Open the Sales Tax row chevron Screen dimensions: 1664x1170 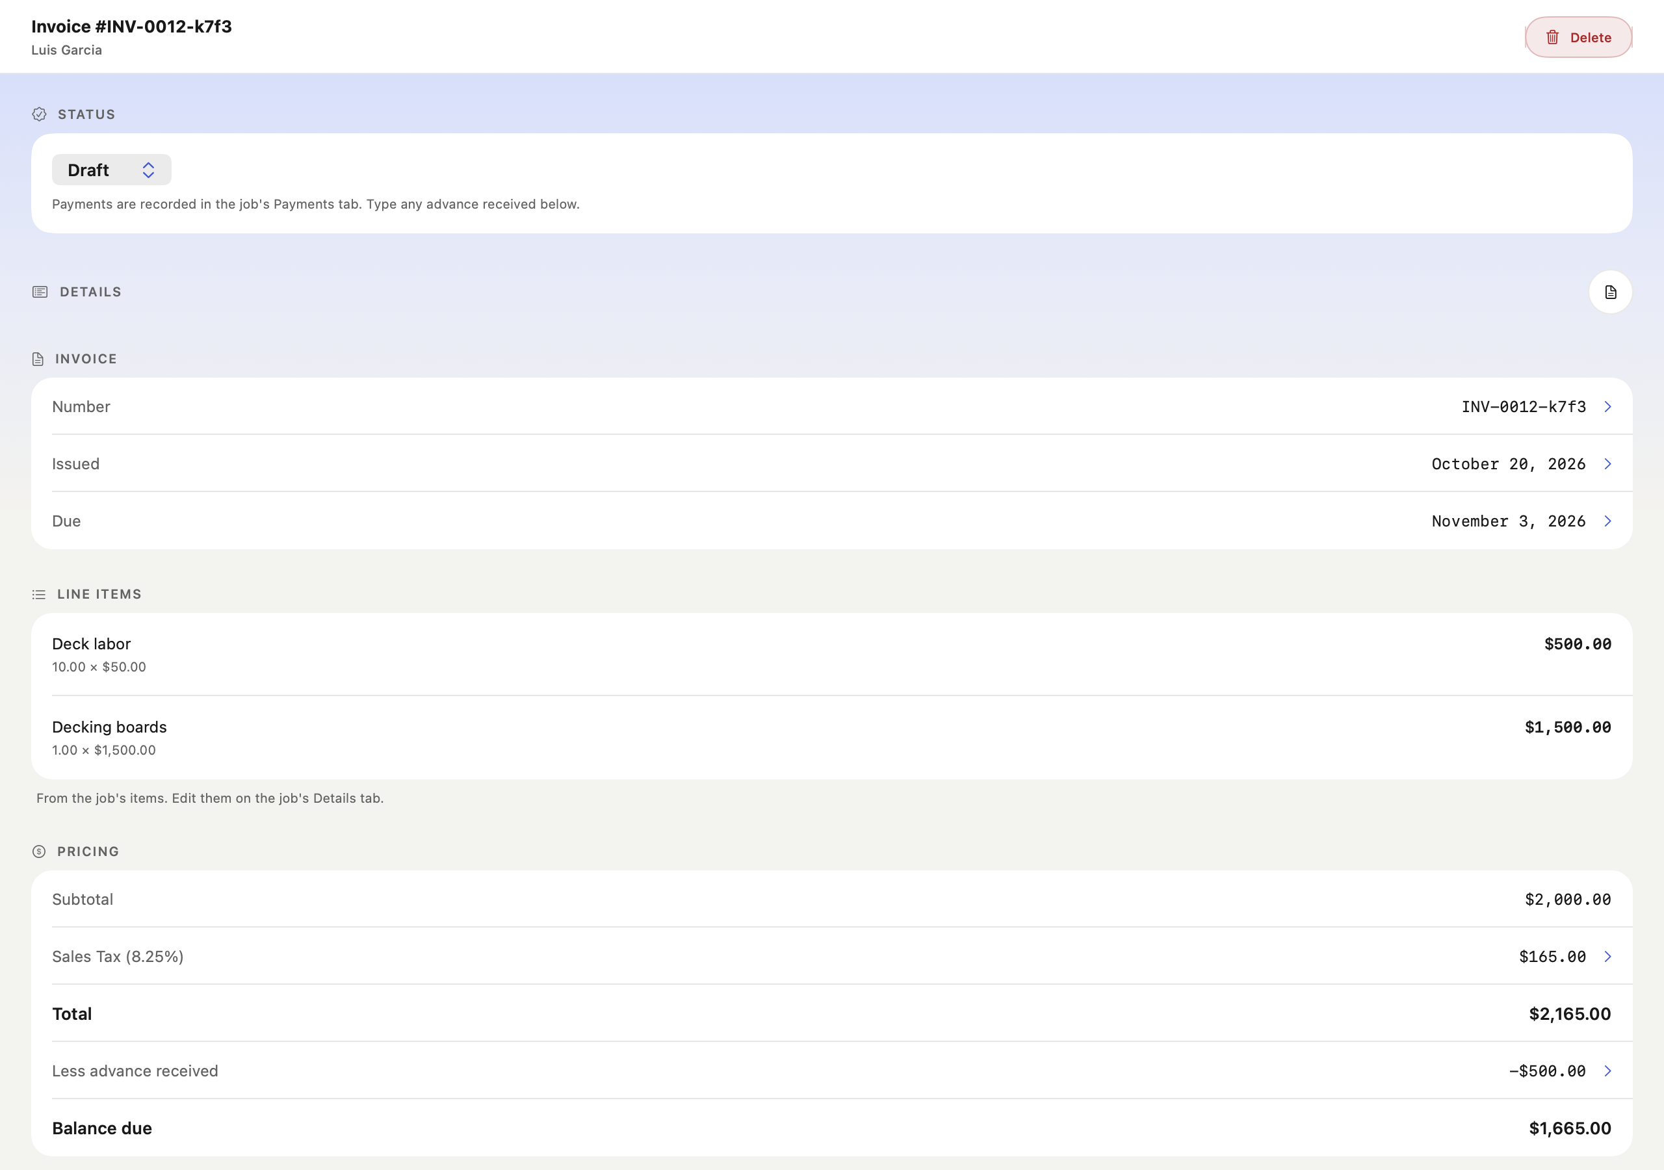tap(1607, 957)
